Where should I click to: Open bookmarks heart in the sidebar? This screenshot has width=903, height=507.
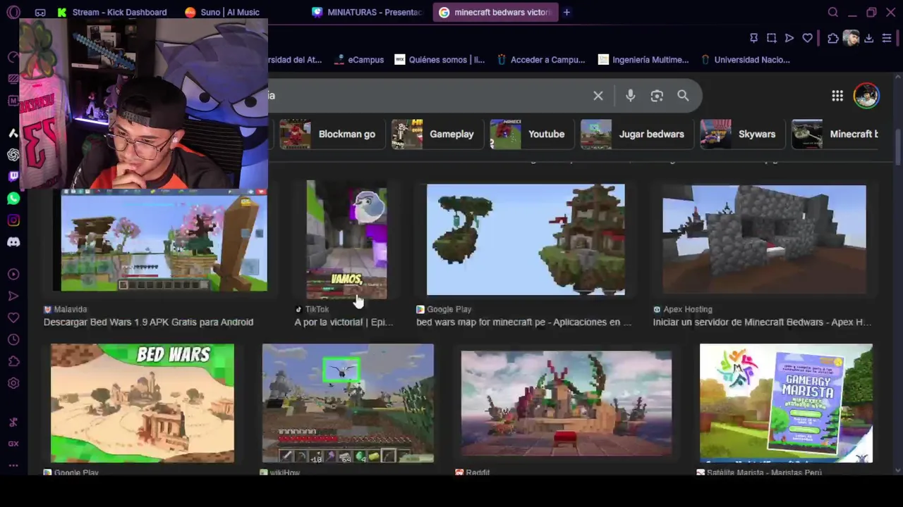pos(13,318)
